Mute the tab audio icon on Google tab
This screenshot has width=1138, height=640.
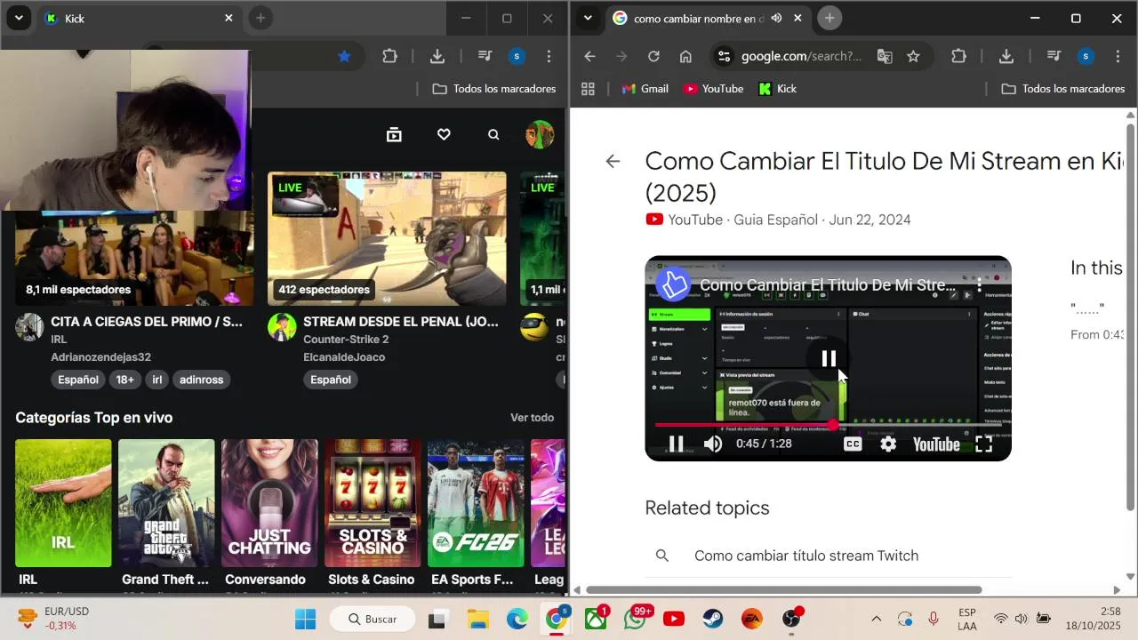[x=776, y=18]
